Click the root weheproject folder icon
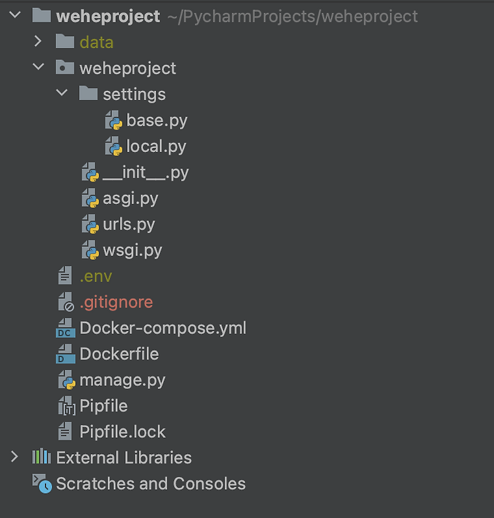Image resolution: width=494 pixels, height=518 pixels. (41, 15)
